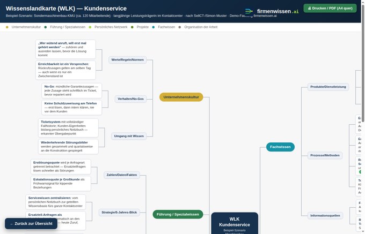Image resolution: width=365 pixels, height=234 pixels.
Task: Select the Informationsquellen sub-node
Action: [x=325, y=215]
